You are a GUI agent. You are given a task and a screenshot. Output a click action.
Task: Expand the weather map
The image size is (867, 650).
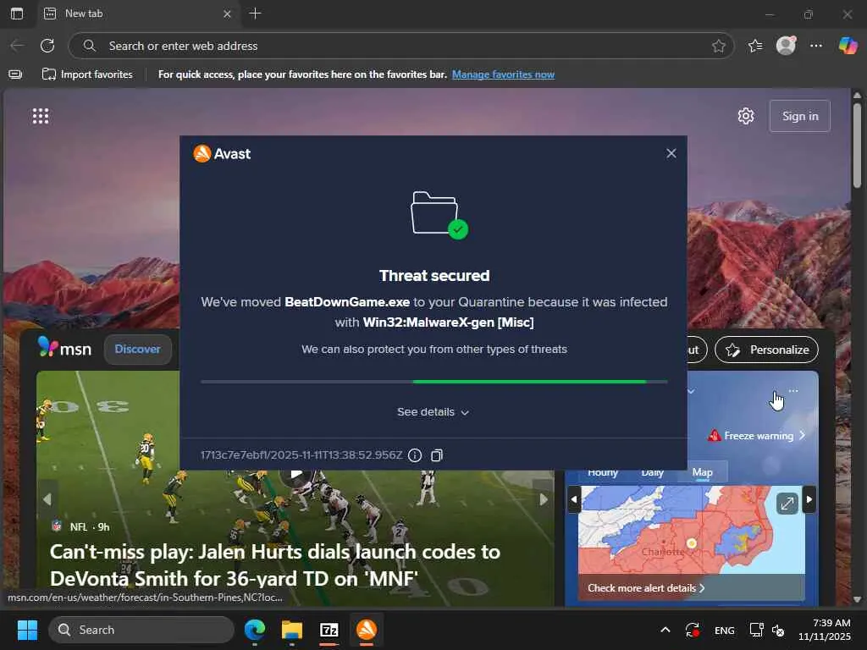pos(787,503)
